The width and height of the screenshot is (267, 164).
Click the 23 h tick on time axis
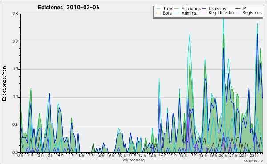tap(254, 156)
